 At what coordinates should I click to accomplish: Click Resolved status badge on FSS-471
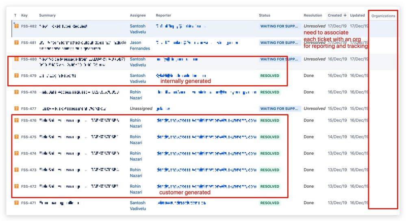click(x=270, y=203)
